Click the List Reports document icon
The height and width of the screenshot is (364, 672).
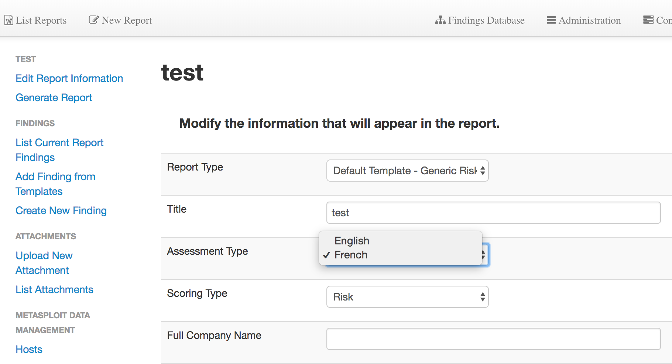pyautogui.click(x=9, y=20)
